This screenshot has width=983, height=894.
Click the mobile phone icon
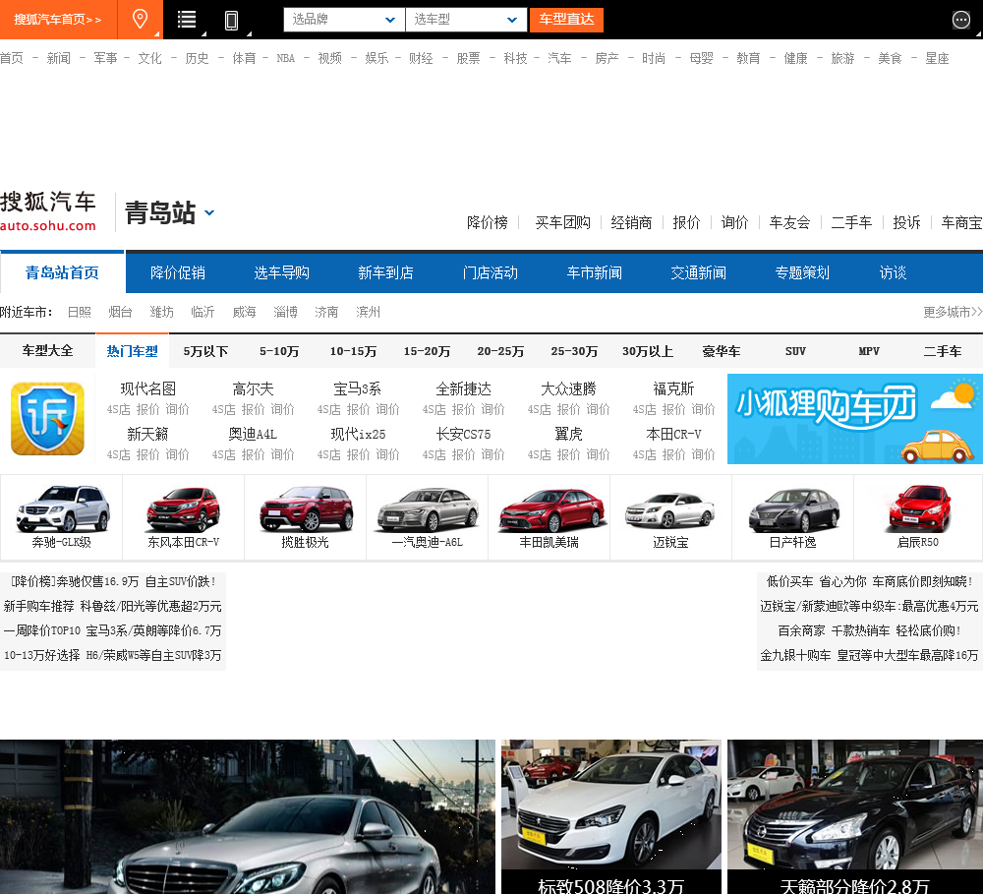coord(232,20)
